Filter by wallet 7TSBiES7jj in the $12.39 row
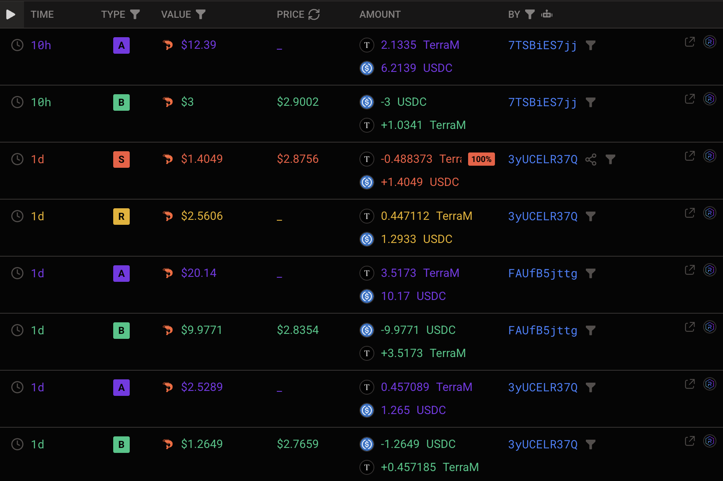This screenshot has width=723, height=481. (x=591, y=45)
